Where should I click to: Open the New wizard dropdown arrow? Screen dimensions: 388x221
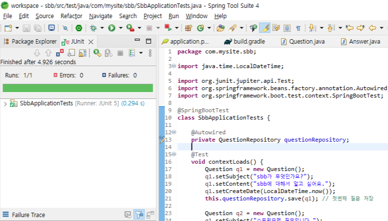point(17,28)
